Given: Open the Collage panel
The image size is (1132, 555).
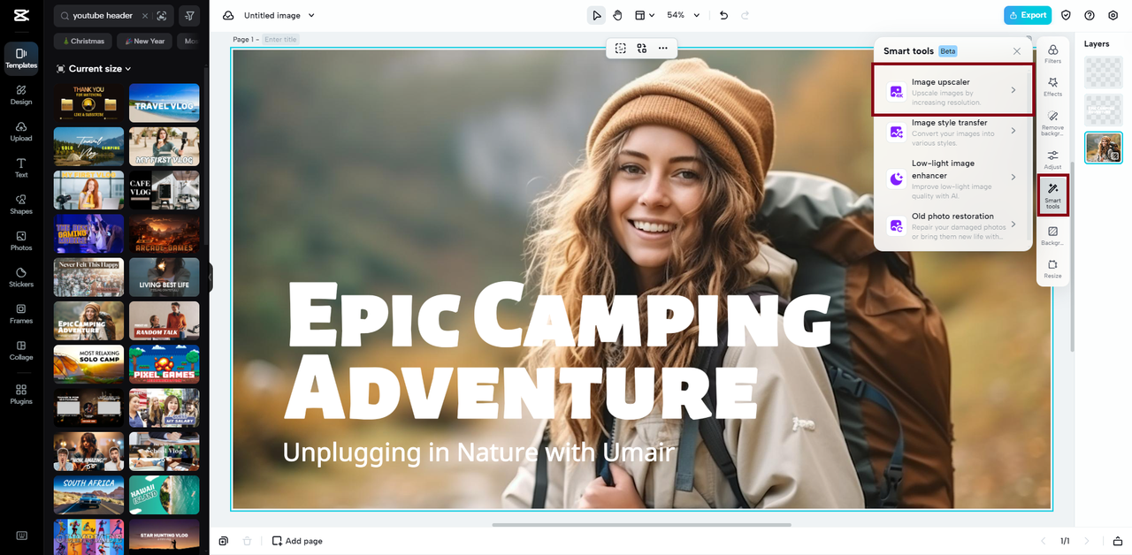Looking at the screenshot, I should tap(21, 351).
